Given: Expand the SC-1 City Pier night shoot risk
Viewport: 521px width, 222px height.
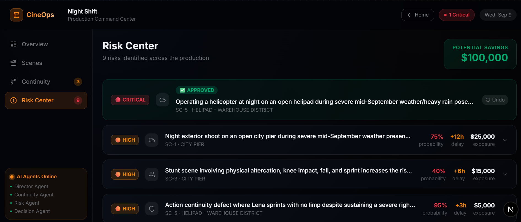Looking at the screenshot, I should point(505,140).
